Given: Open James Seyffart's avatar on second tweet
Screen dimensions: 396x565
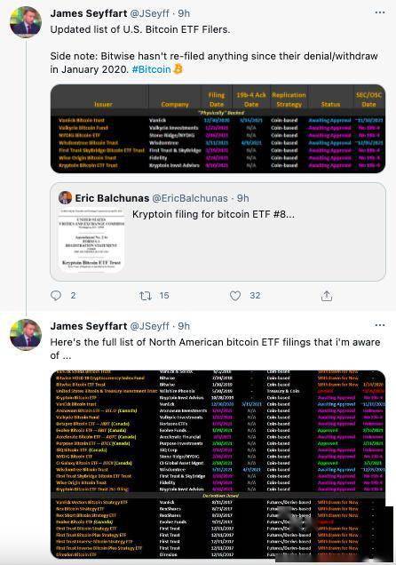Looking at the screenshot, I should (x=26, y=335).
